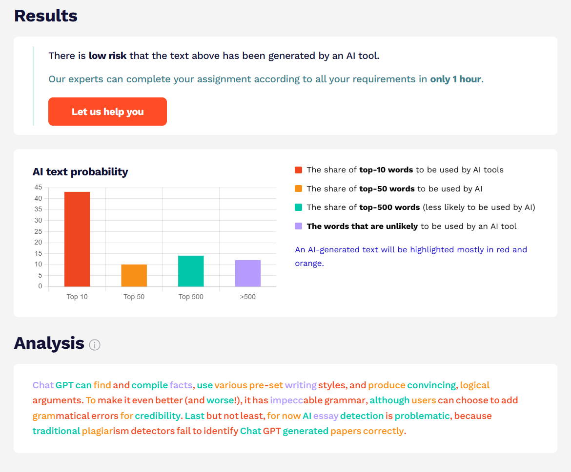The width and height of the screenshot is (571, 472).
Task: Click the orange Top 50 chart bar
Action: point(134,275)
